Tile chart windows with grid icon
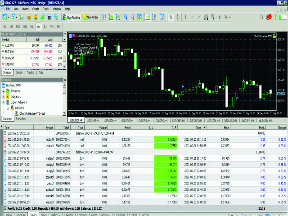 [139, 17]
